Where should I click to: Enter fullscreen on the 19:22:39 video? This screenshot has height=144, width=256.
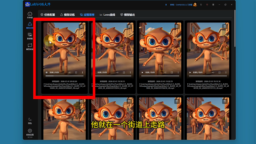point(172,72)
